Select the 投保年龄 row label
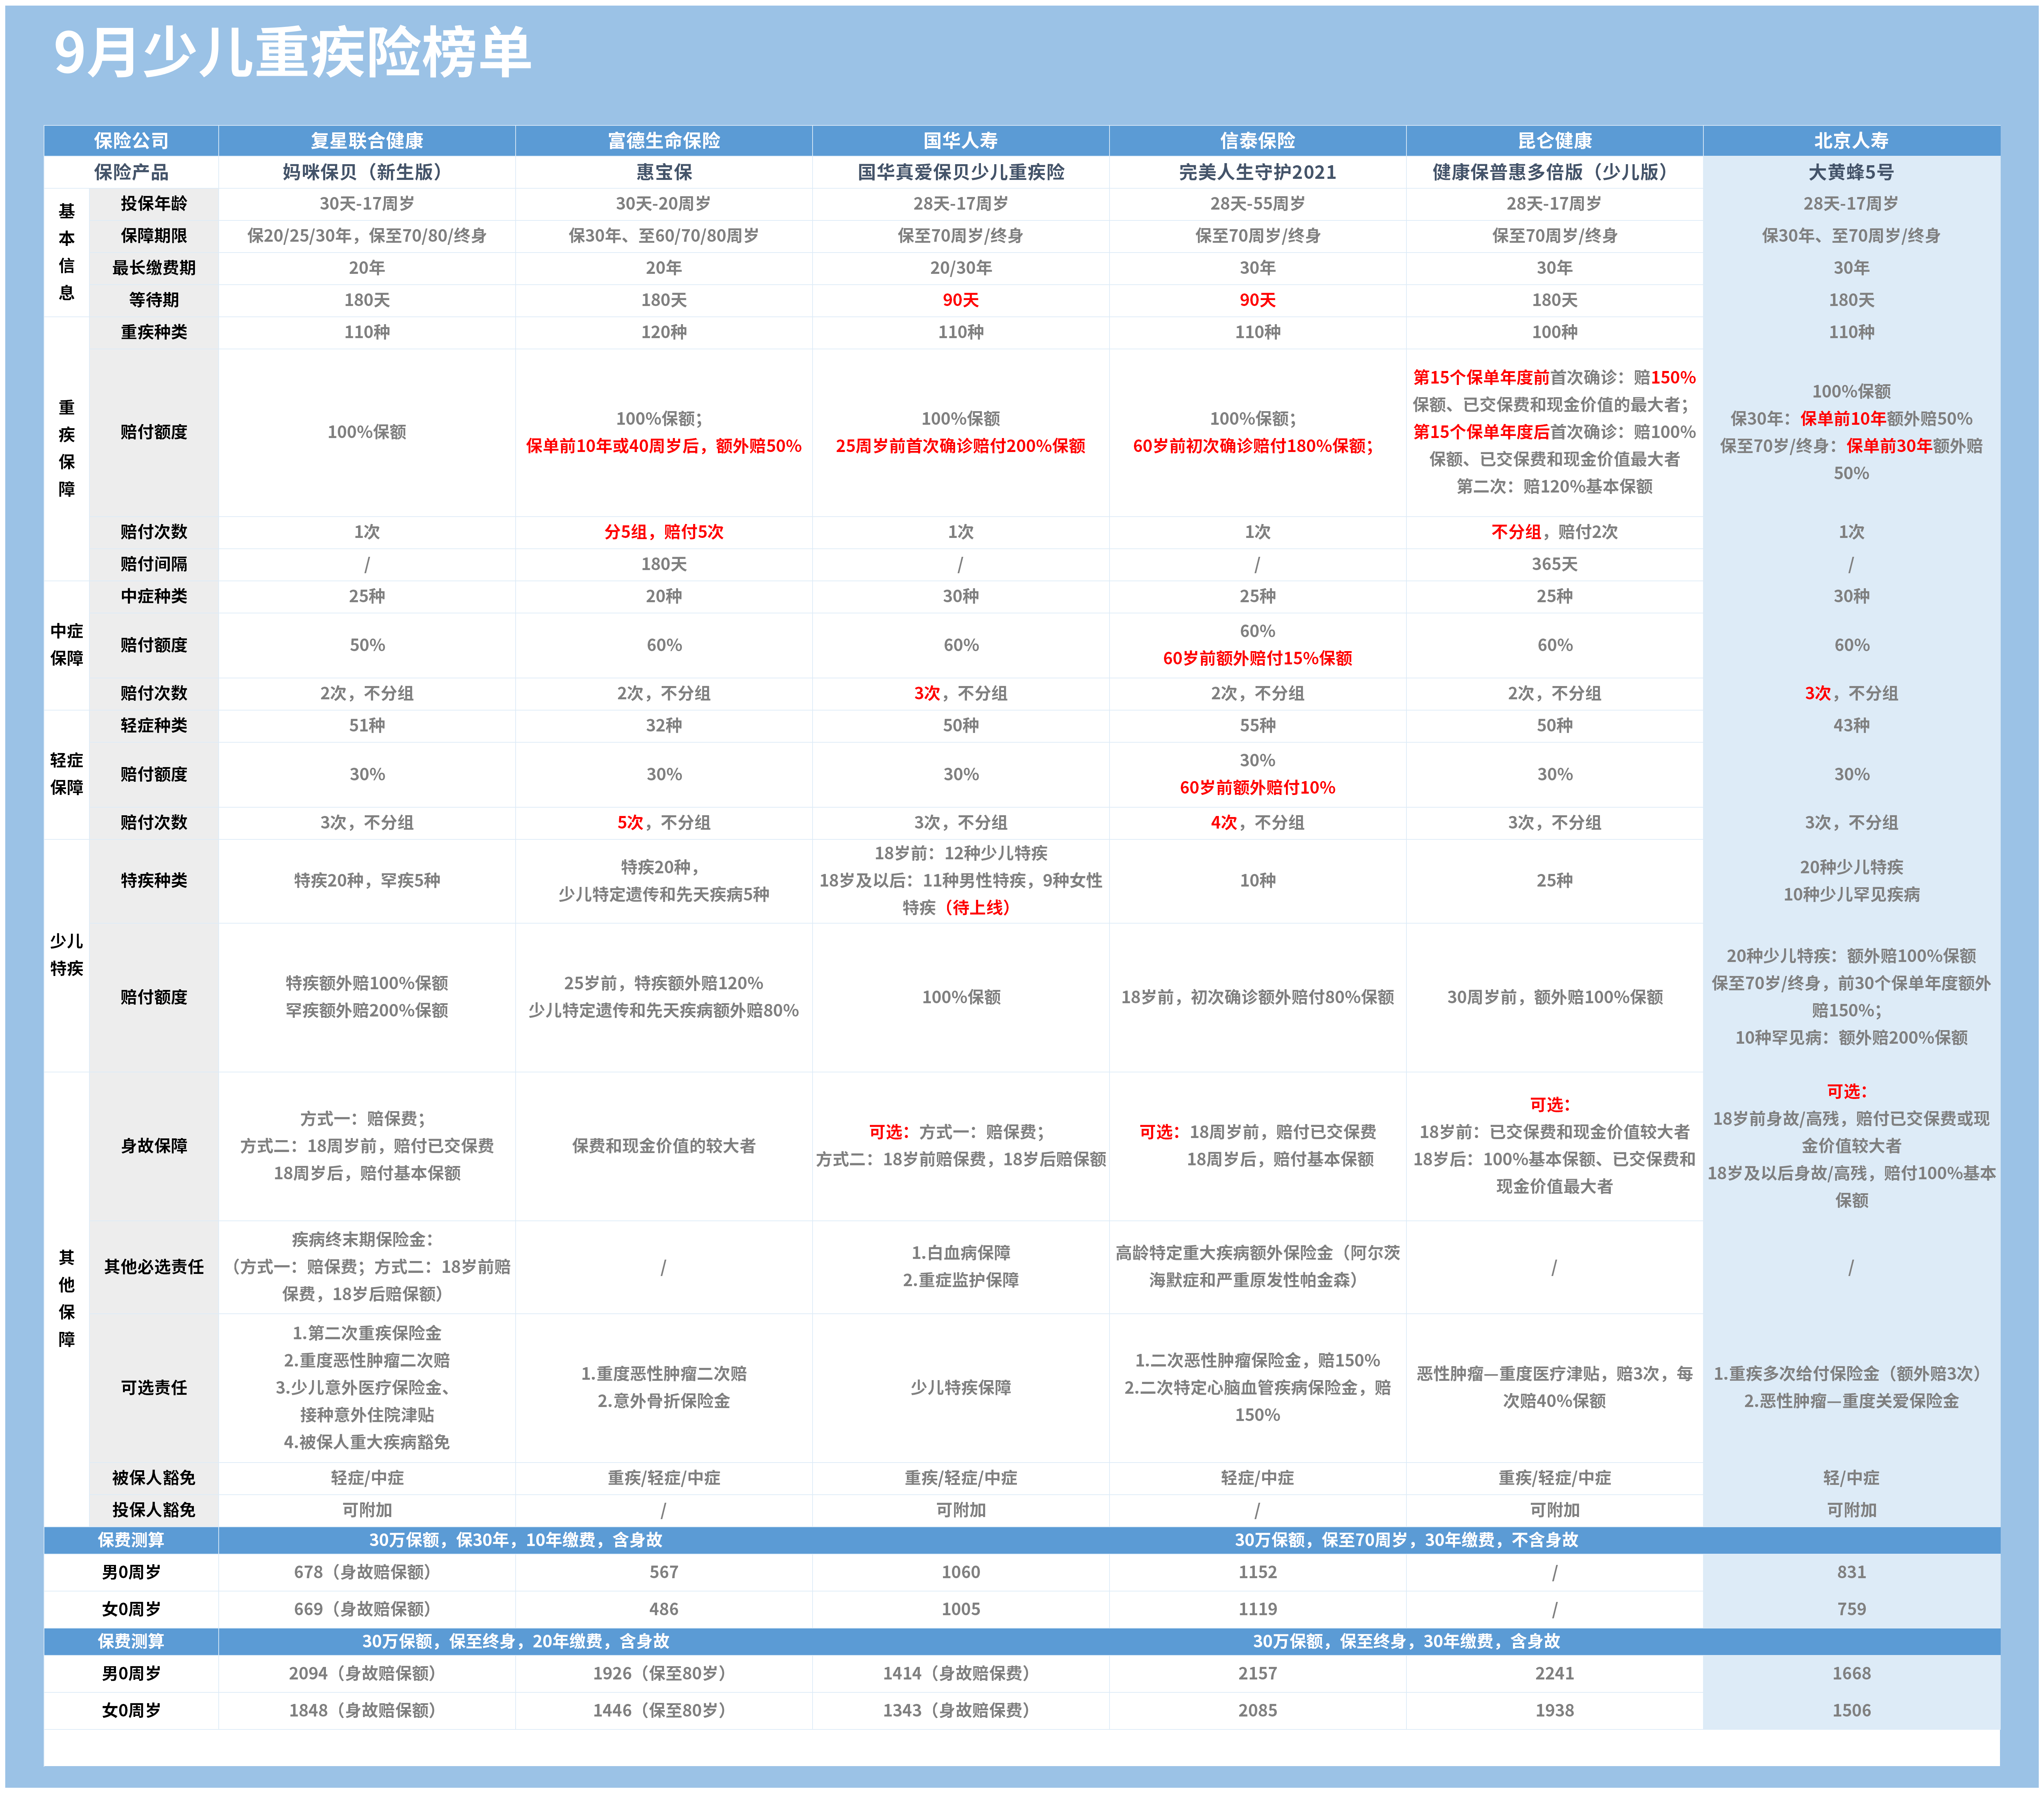This screenshot has height=1793, width=2044. click(154, 204)
